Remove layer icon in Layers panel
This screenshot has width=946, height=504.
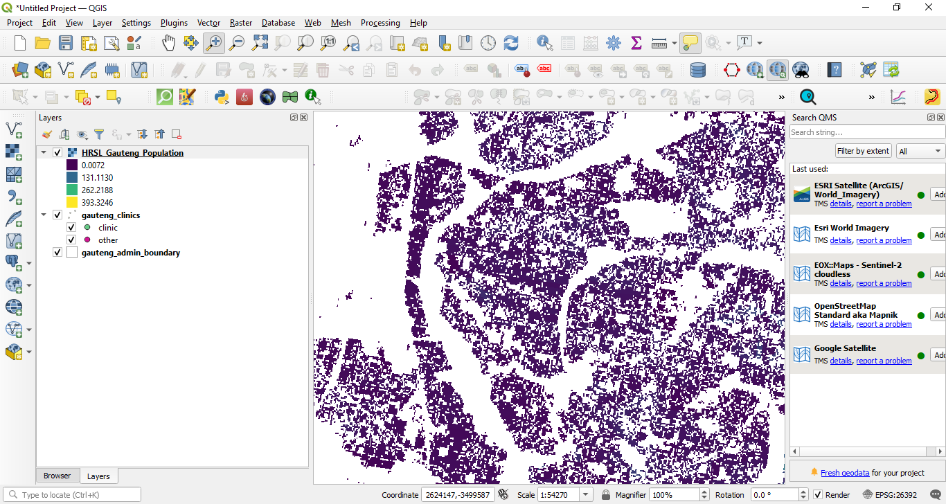pos(177,134)
